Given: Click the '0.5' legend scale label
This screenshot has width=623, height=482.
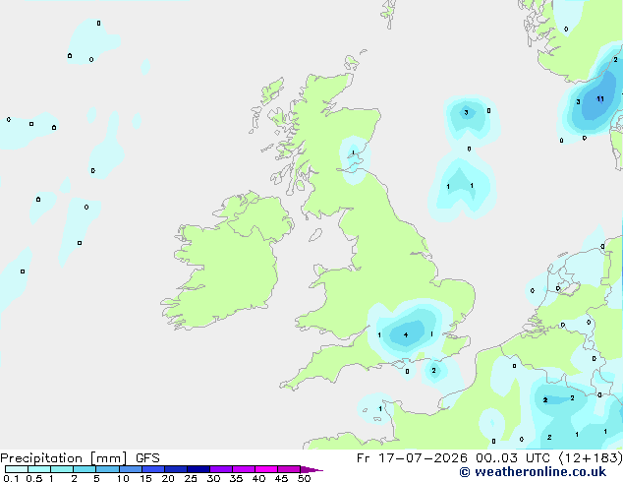Looking at the screenshot, I should tap(33, 478).
